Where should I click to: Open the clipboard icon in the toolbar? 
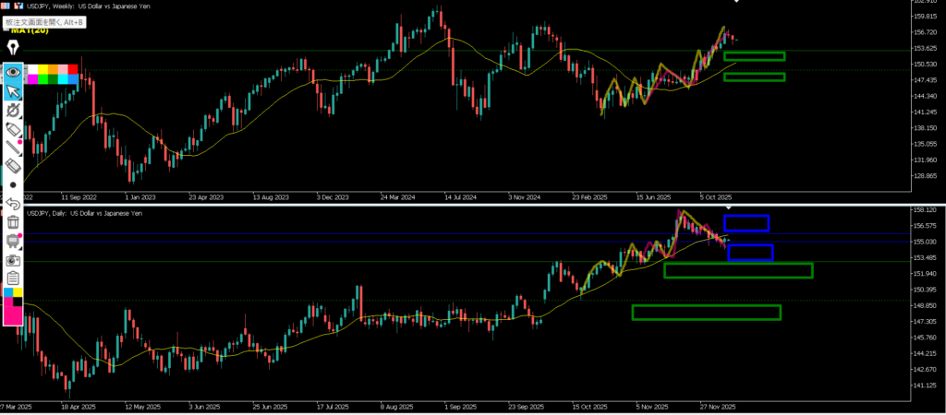pyautogui.click(x=13, y=278)
